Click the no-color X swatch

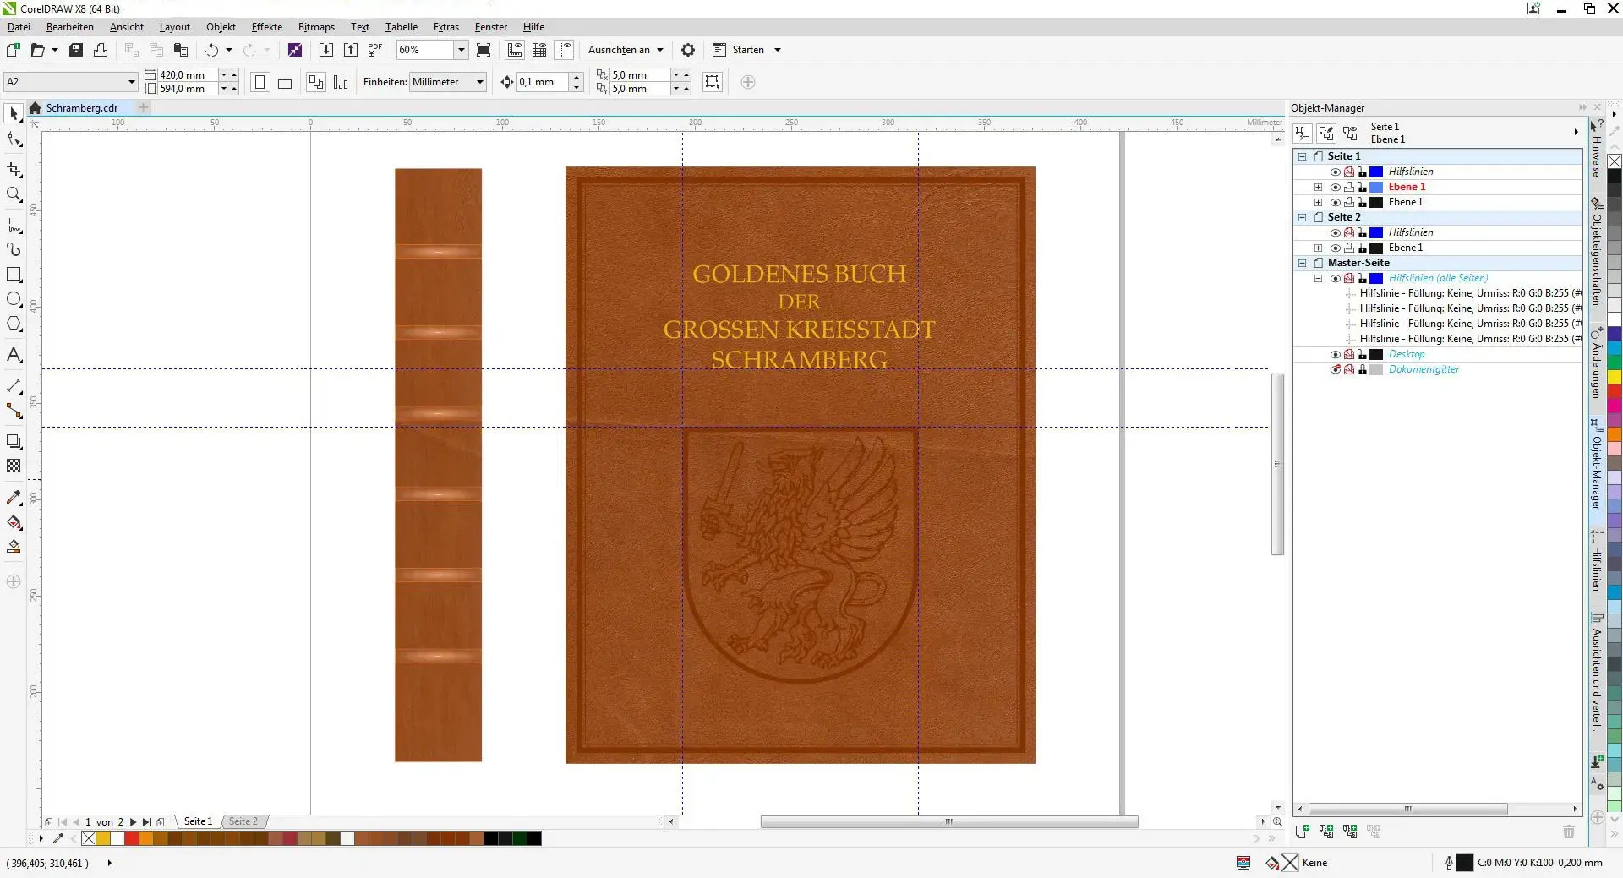(89, 838)
